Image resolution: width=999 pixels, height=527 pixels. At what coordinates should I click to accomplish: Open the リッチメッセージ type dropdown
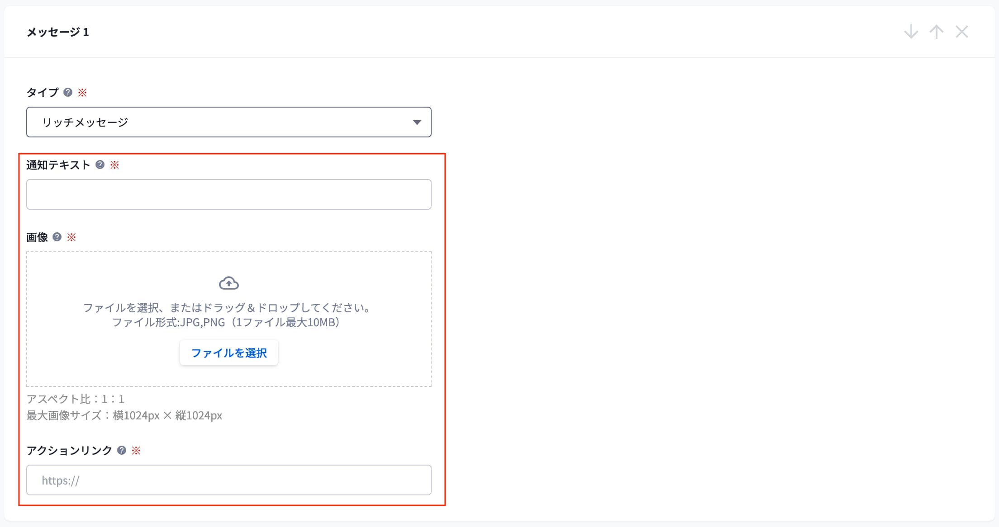click(228, 122)
